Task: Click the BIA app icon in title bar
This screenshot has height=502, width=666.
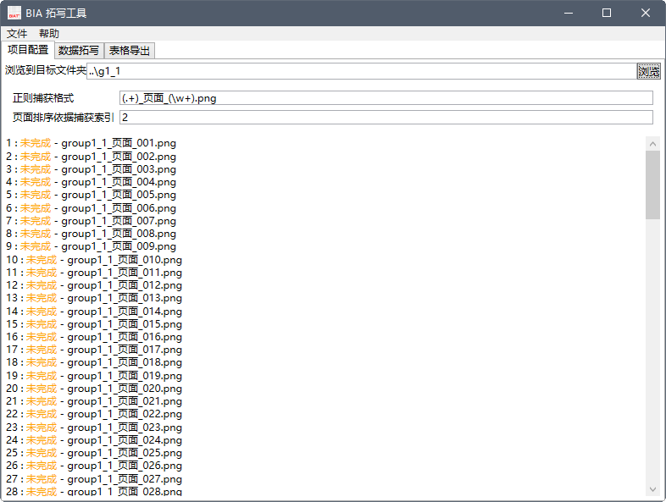Action: 14,13
